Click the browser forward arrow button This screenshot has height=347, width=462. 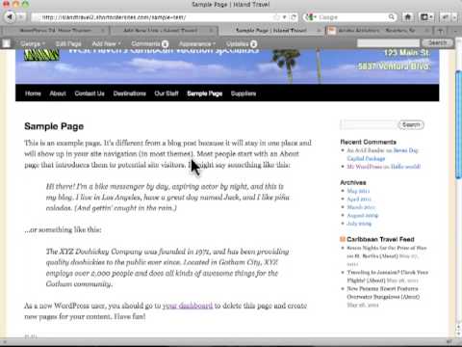tap(21, 16)
